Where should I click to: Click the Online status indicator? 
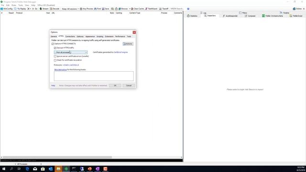(297, 9)
